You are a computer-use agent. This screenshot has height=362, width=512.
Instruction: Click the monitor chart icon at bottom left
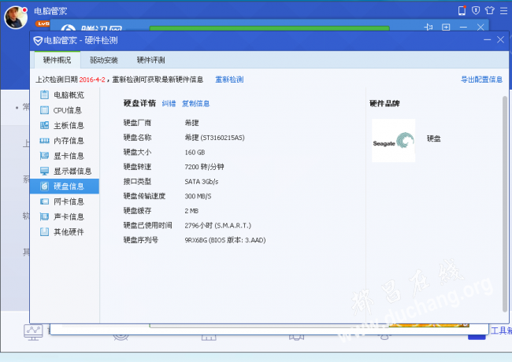[x=33, y=332]
